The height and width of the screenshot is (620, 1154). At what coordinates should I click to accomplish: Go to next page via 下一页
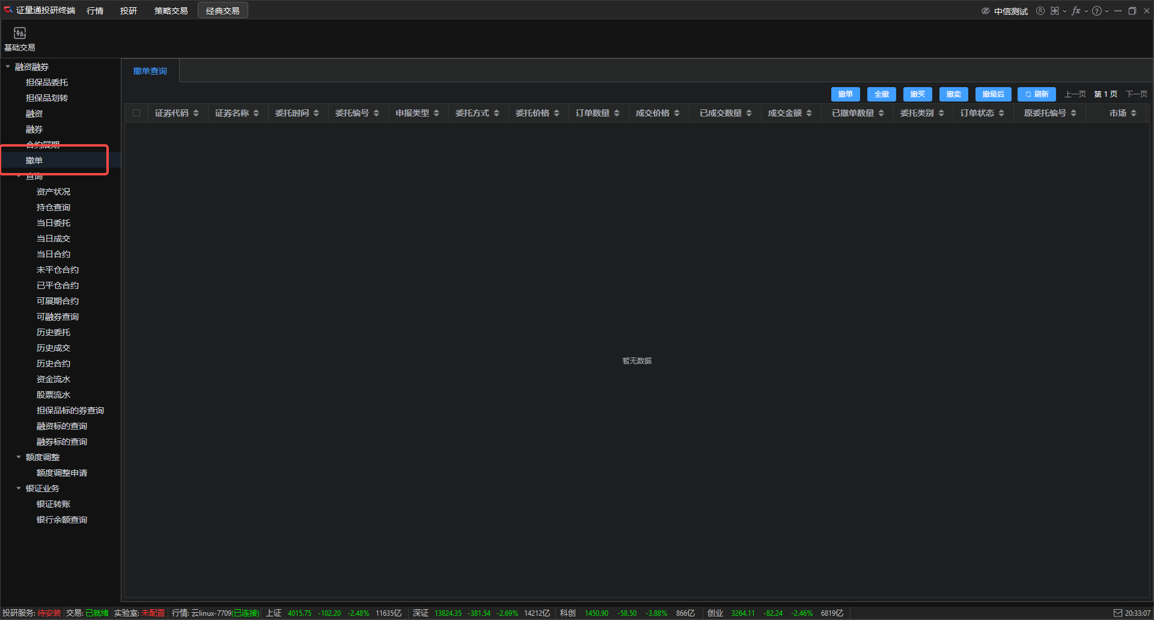point(1136,94)
